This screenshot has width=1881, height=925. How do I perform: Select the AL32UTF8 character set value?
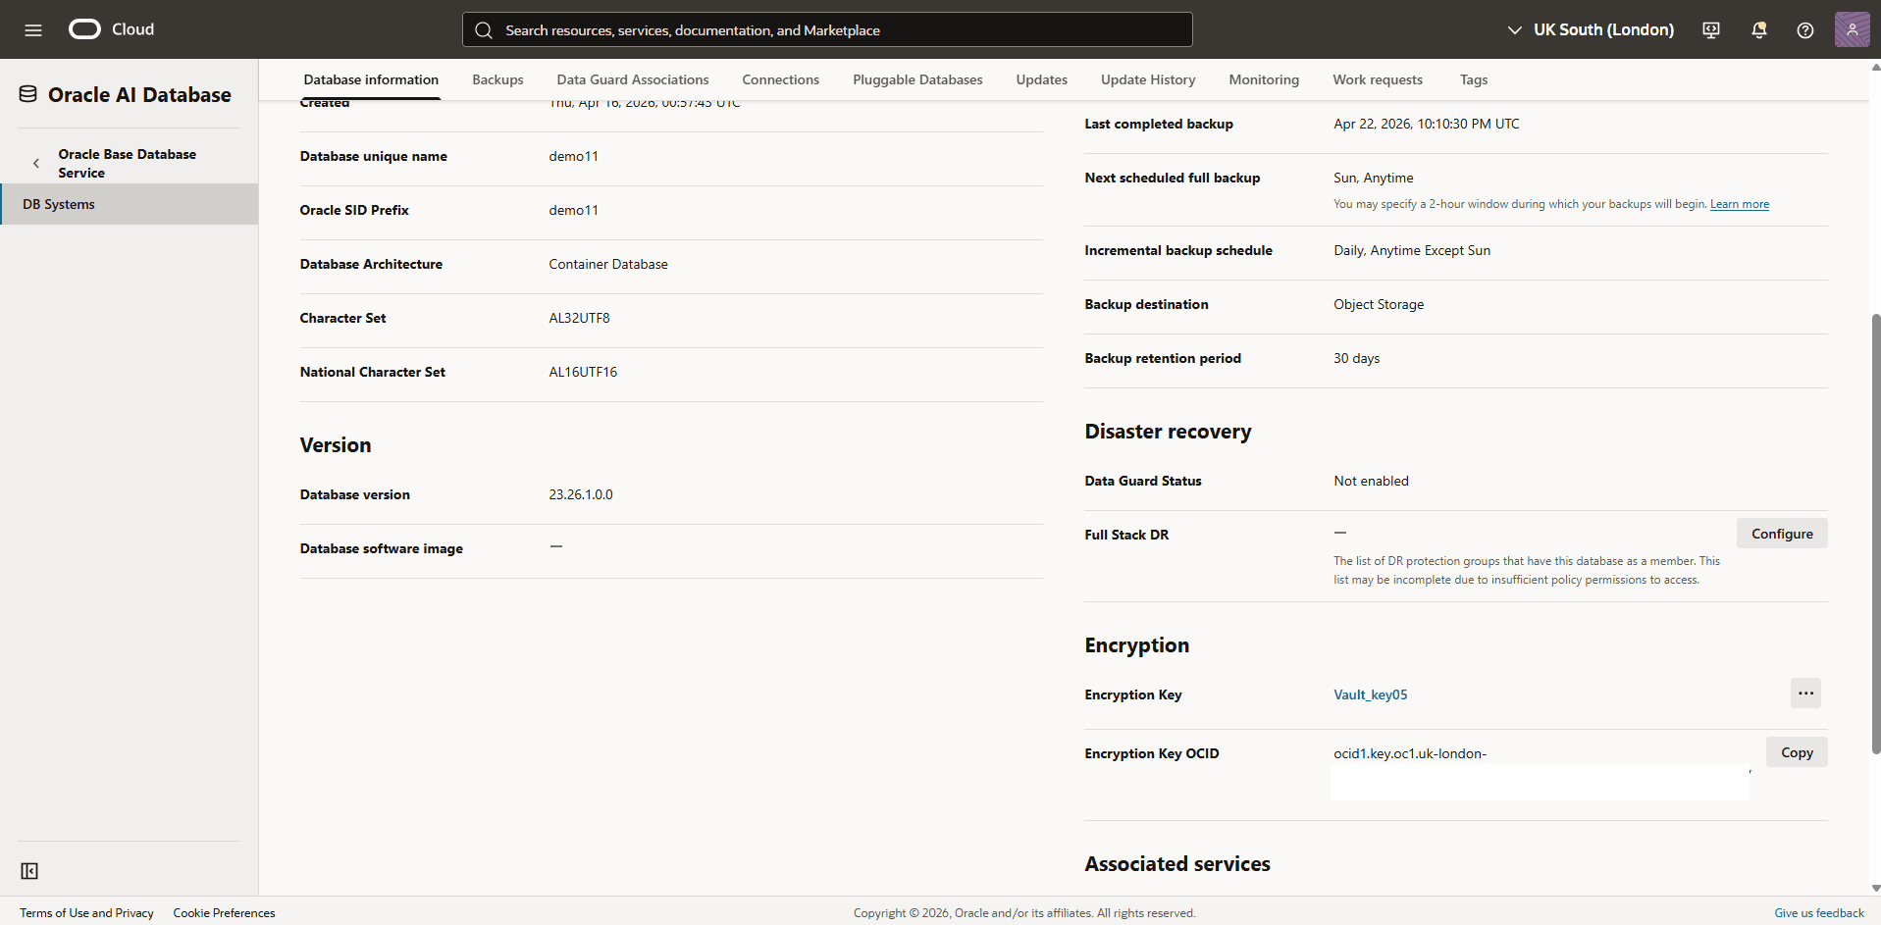(x=579, y=318)
